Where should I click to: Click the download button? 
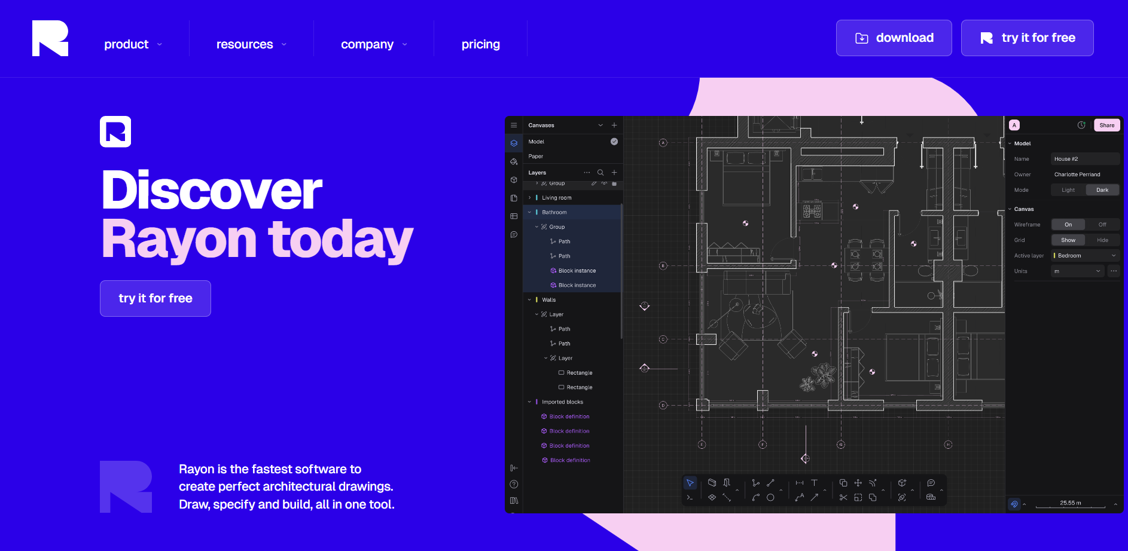(x=894, y=38)
